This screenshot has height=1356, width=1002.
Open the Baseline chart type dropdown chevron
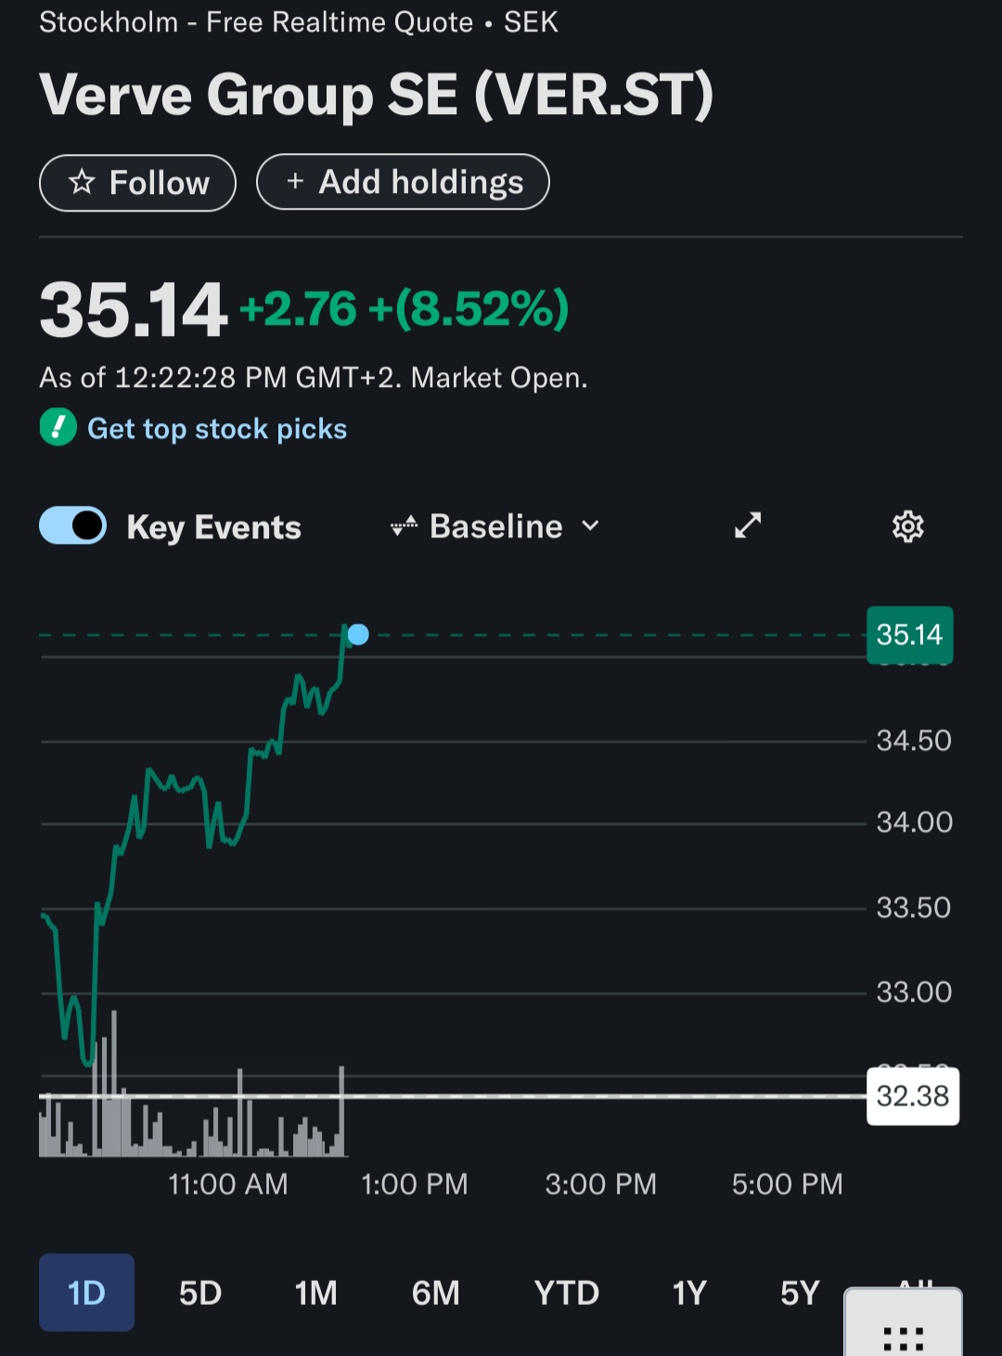point(590,526)
